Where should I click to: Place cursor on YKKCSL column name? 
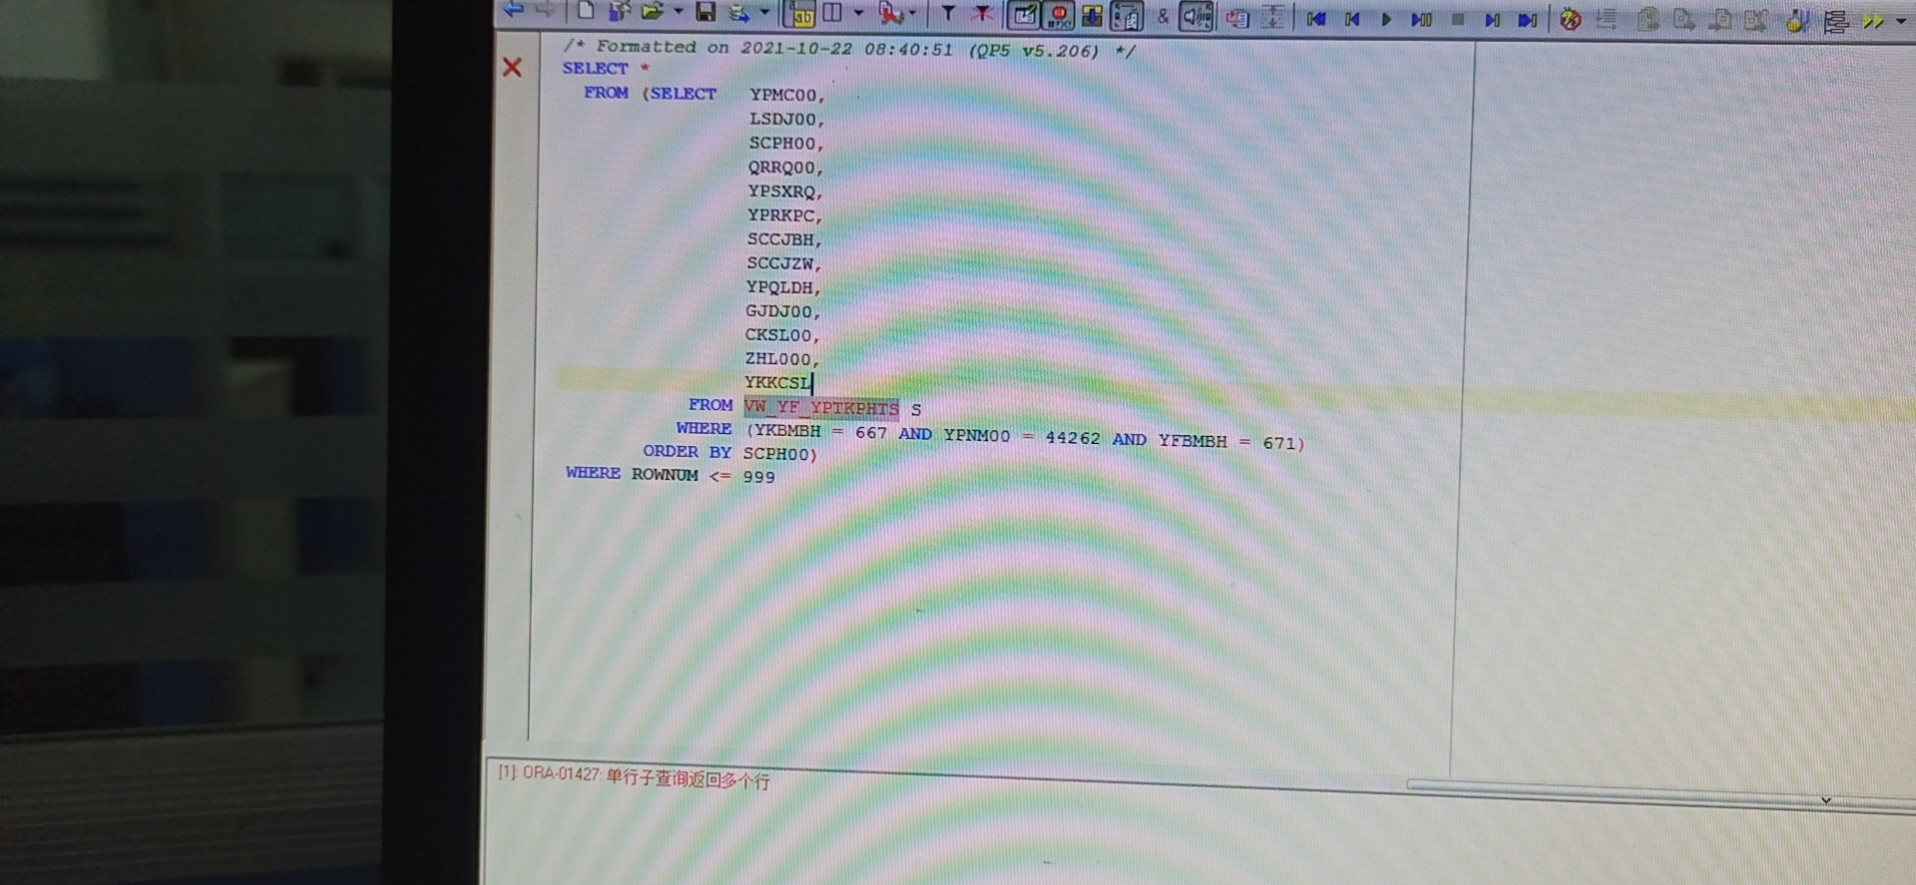click(x=777, y=382)
